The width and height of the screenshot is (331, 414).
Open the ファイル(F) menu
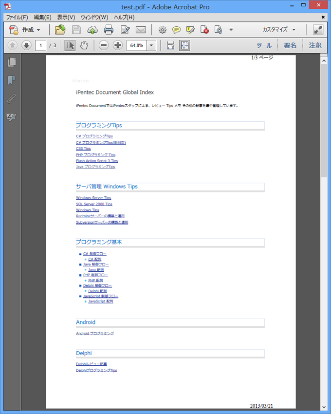[x=17, y=18]
